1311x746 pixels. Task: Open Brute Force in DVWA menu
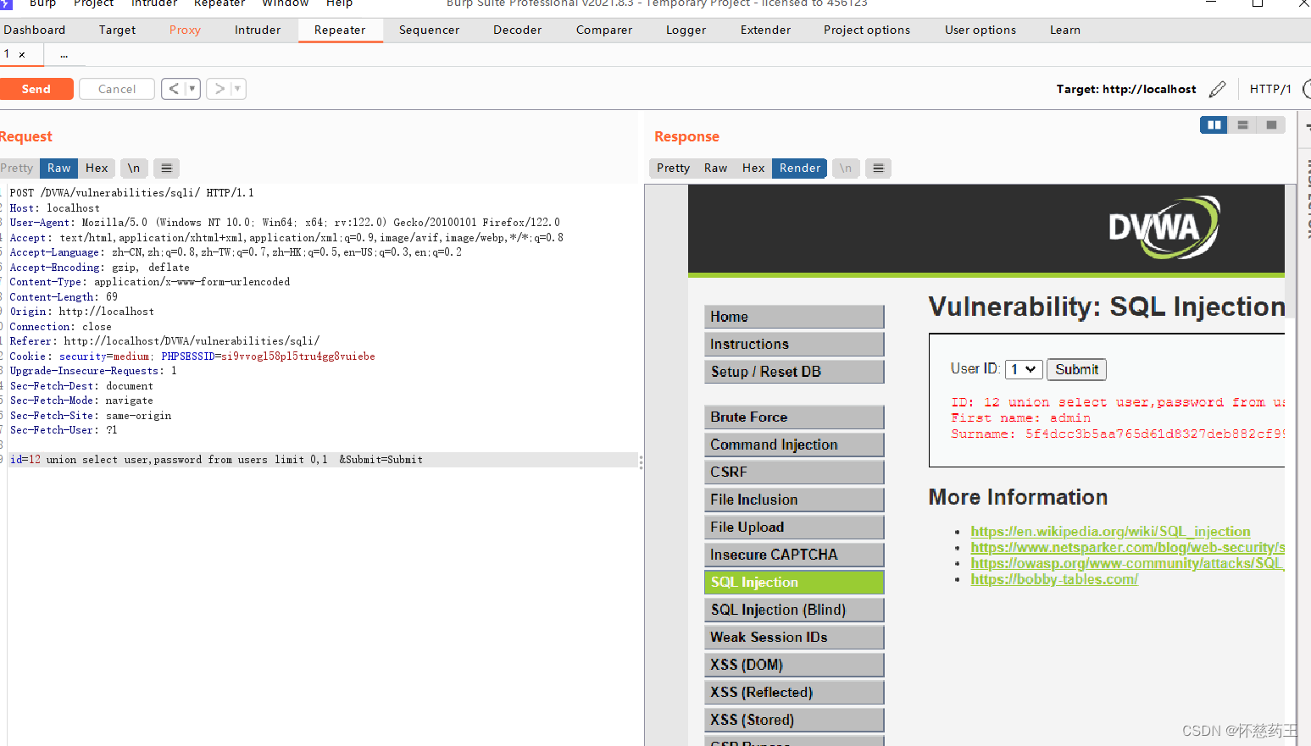[x=794, y=417]
